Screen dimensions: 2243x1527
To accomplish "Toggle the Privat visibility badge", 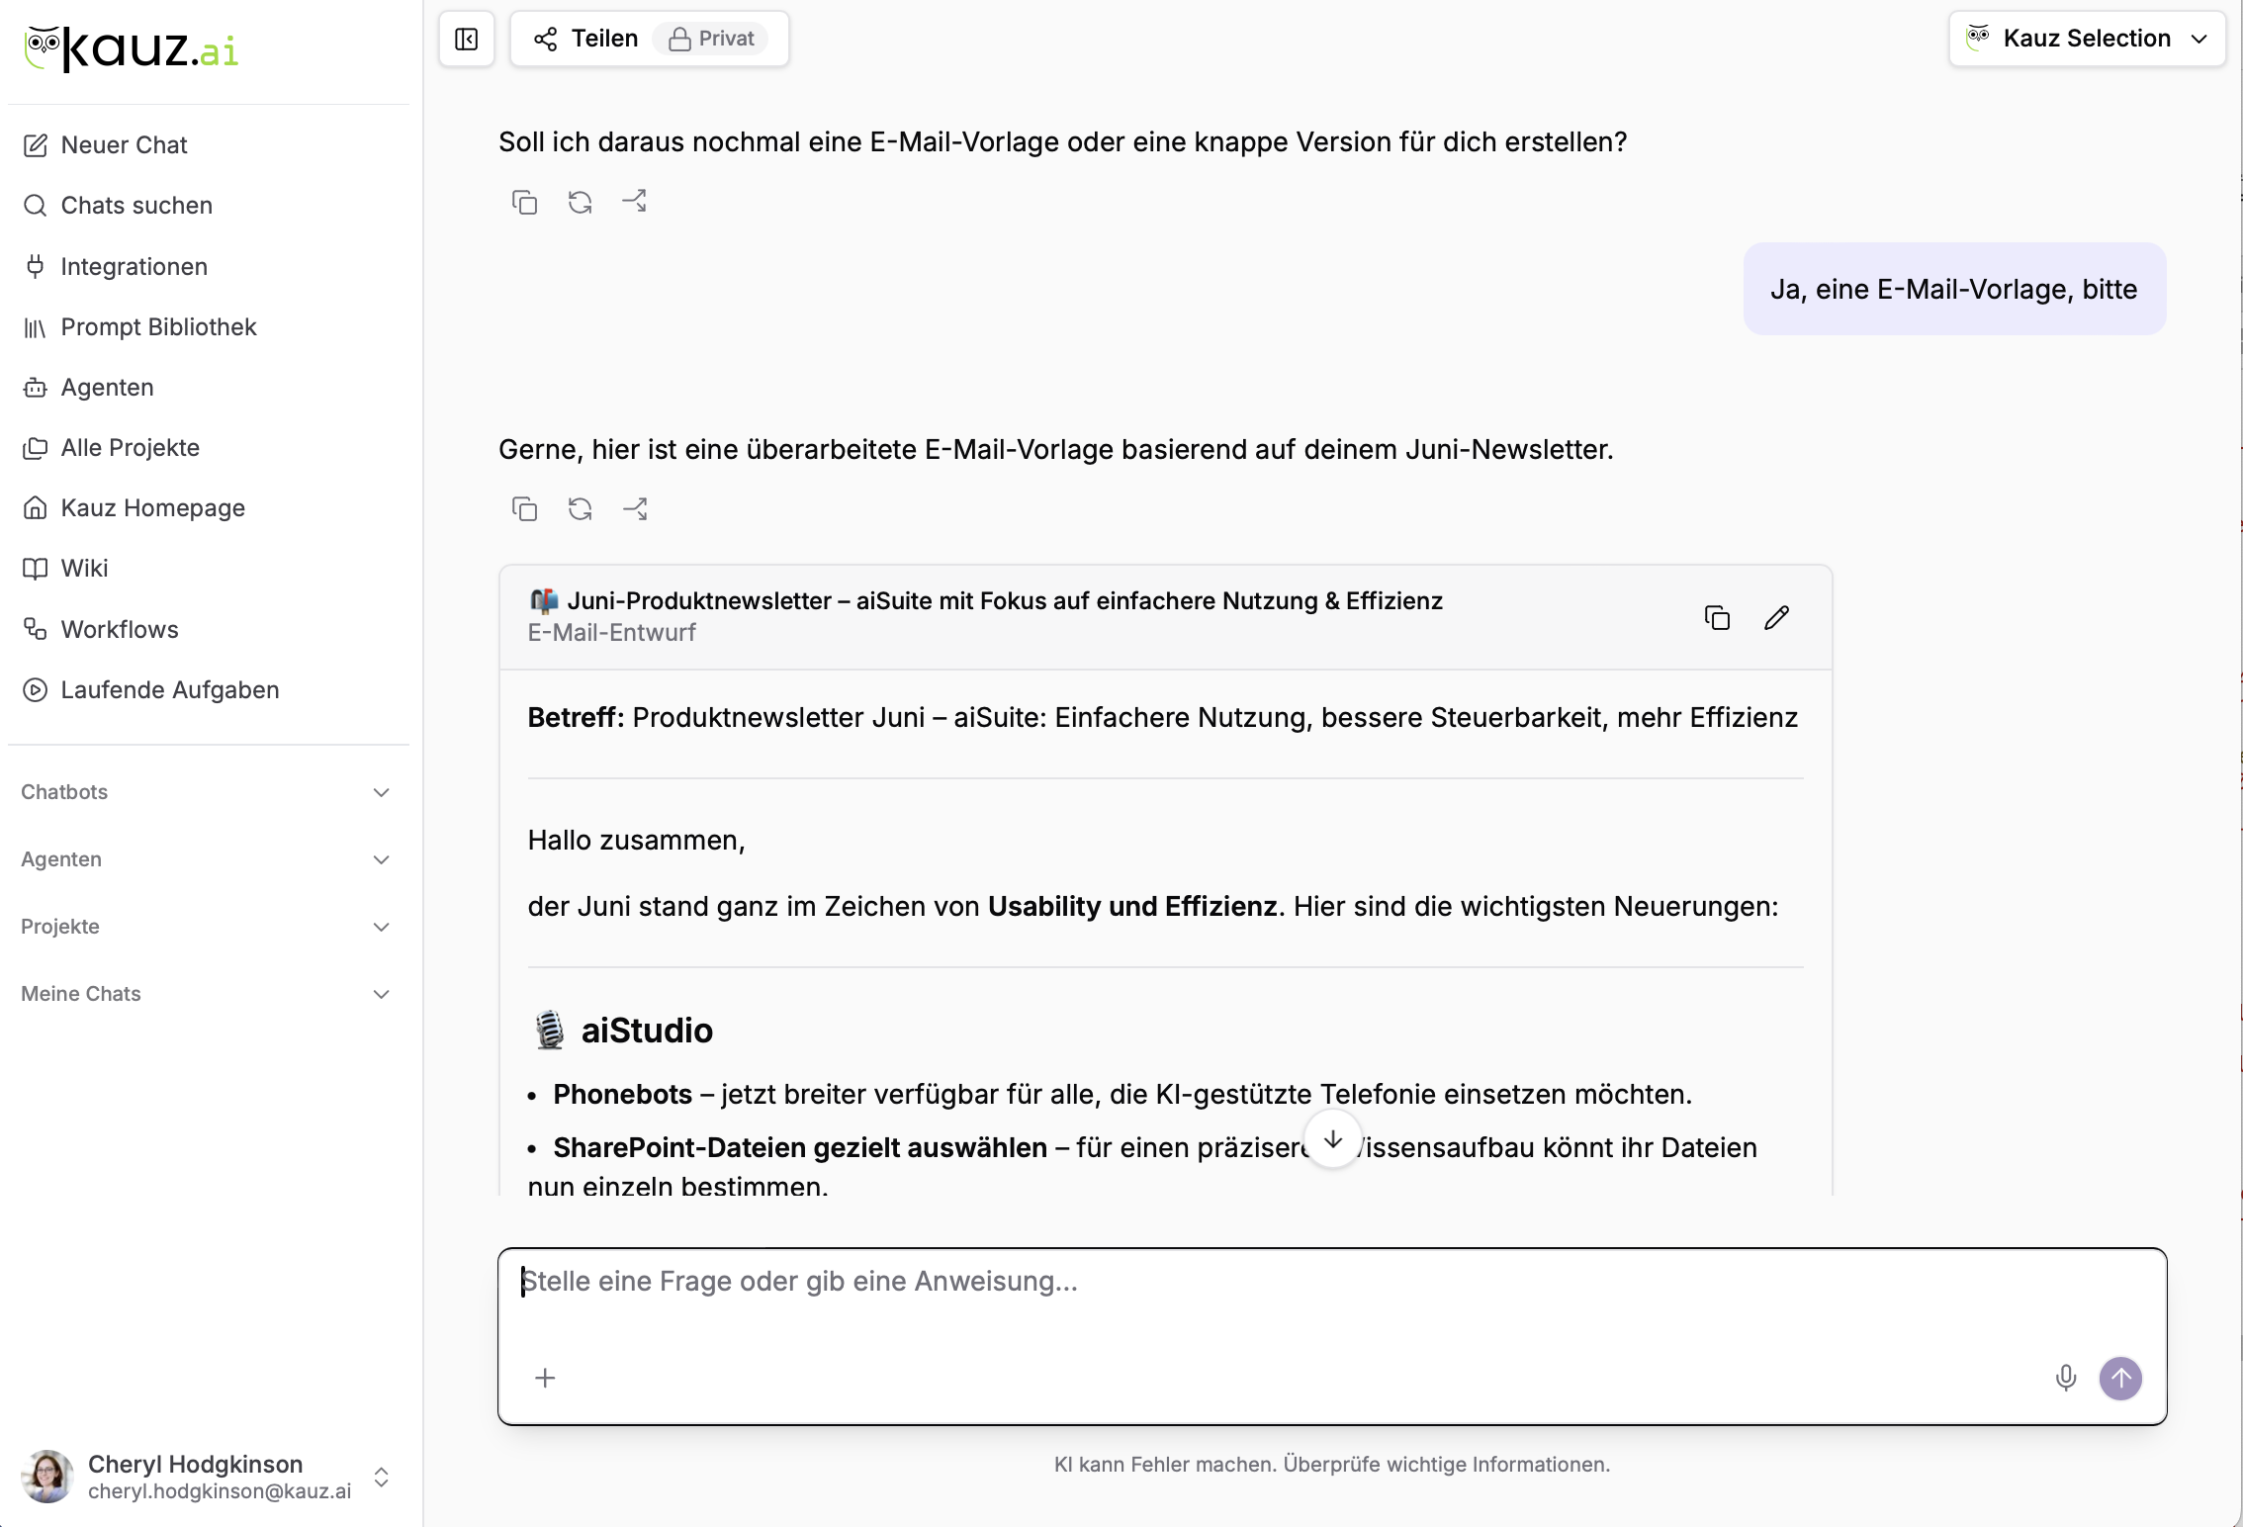I will [x=711, y=39].
